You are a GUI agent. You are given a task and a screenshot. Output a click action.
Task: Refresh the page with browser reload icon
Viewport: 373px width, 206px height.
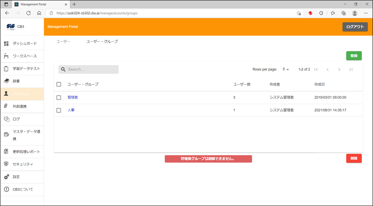click(28, 13)
